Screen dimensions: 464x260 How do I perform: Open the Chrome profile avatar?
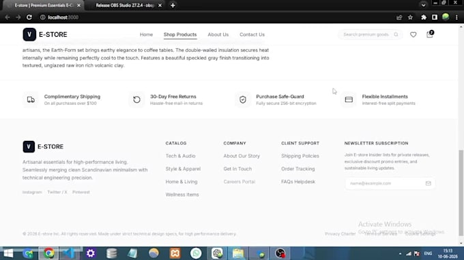[446, 17]
